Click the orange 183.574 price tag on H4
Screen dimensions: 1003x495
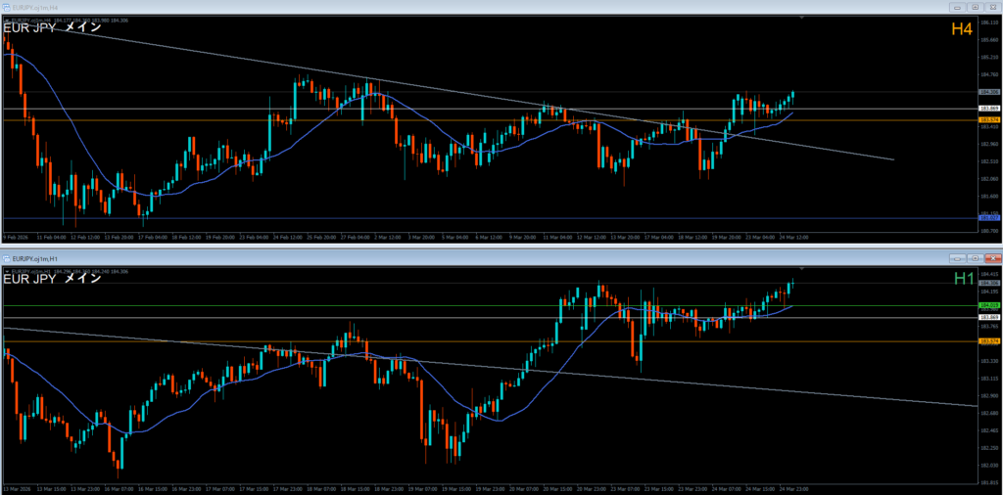tap(988, 119)
